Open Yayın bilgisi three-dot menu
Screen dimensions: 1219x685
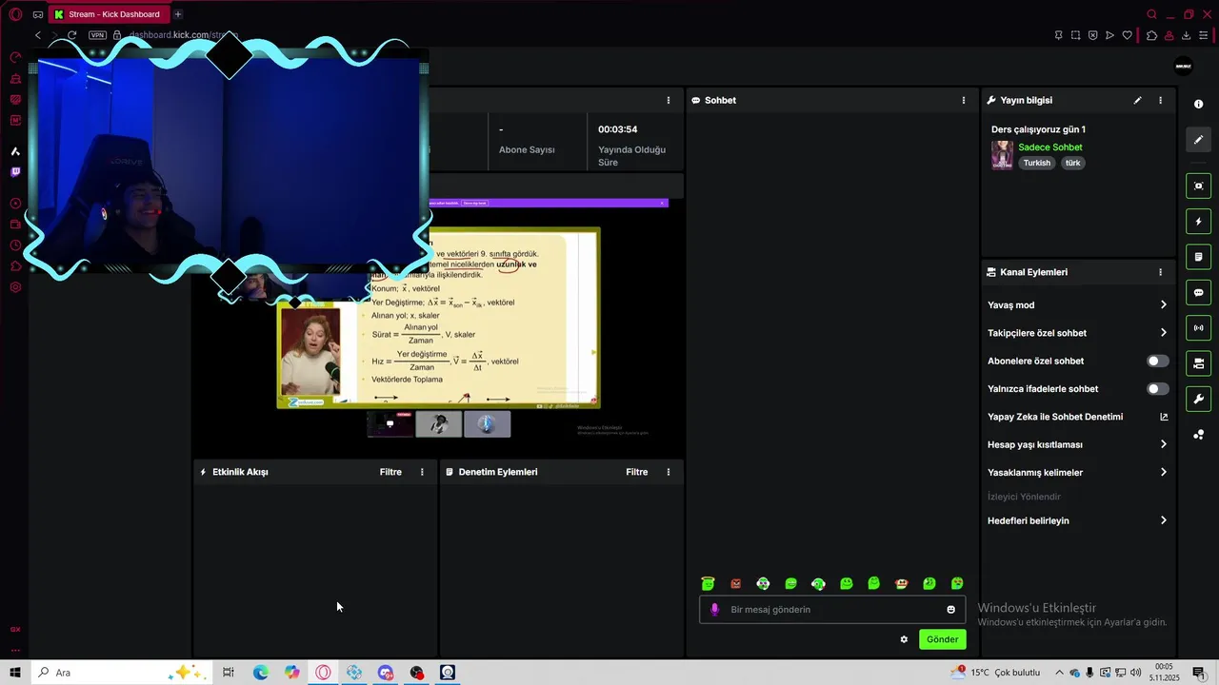coord(1160,100)
